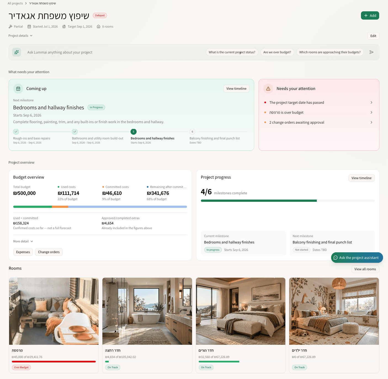Click the send arrow icon in Lummai bar
Viewport: 388px width, 379px height.
point(371,52)
